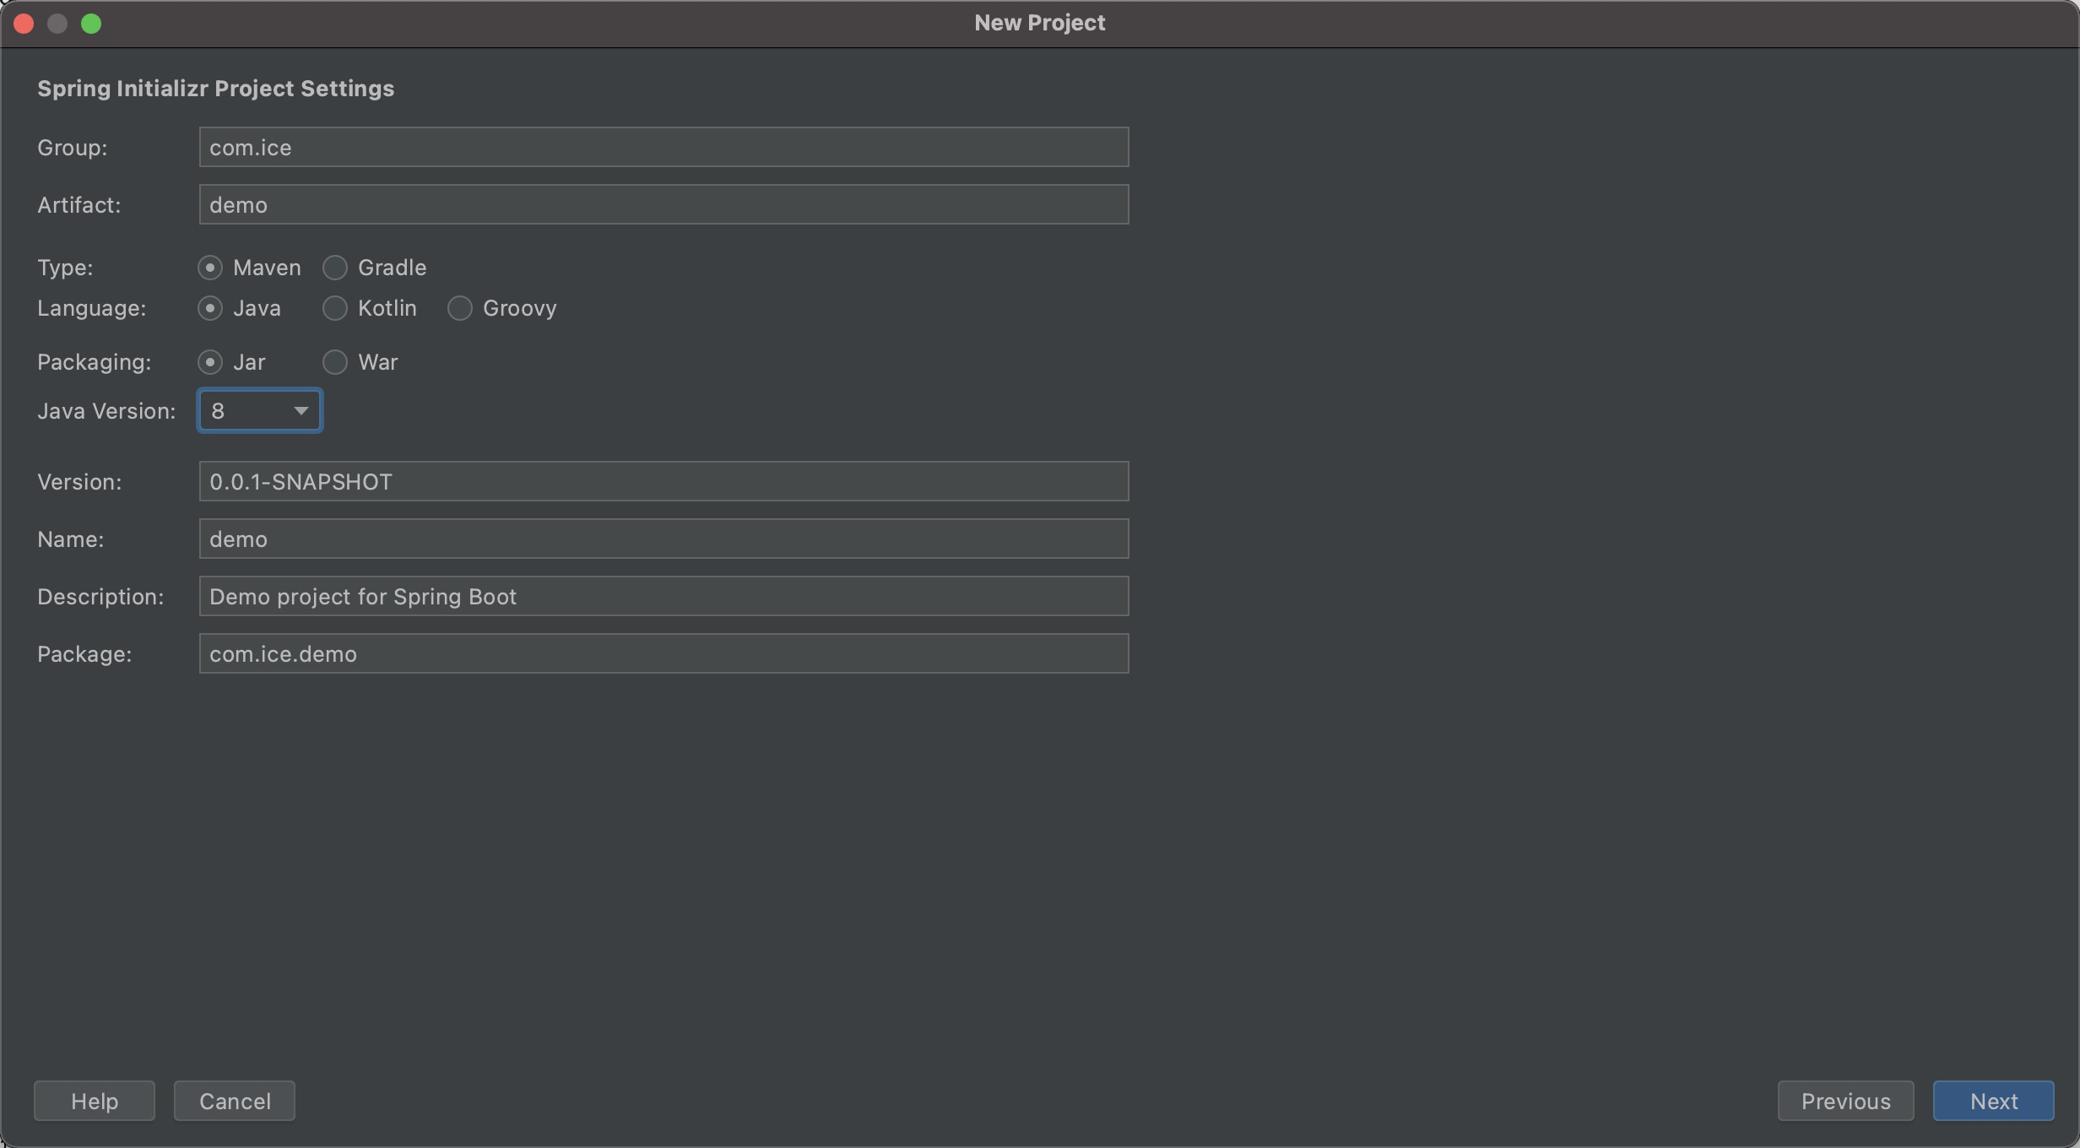Image resolution: width=2080 pixels, height=1148 pixels.
Task: Close the New Project window
Action: click(24, 24)
